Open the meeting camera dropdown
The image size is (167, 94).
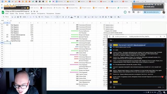[140, 12]
